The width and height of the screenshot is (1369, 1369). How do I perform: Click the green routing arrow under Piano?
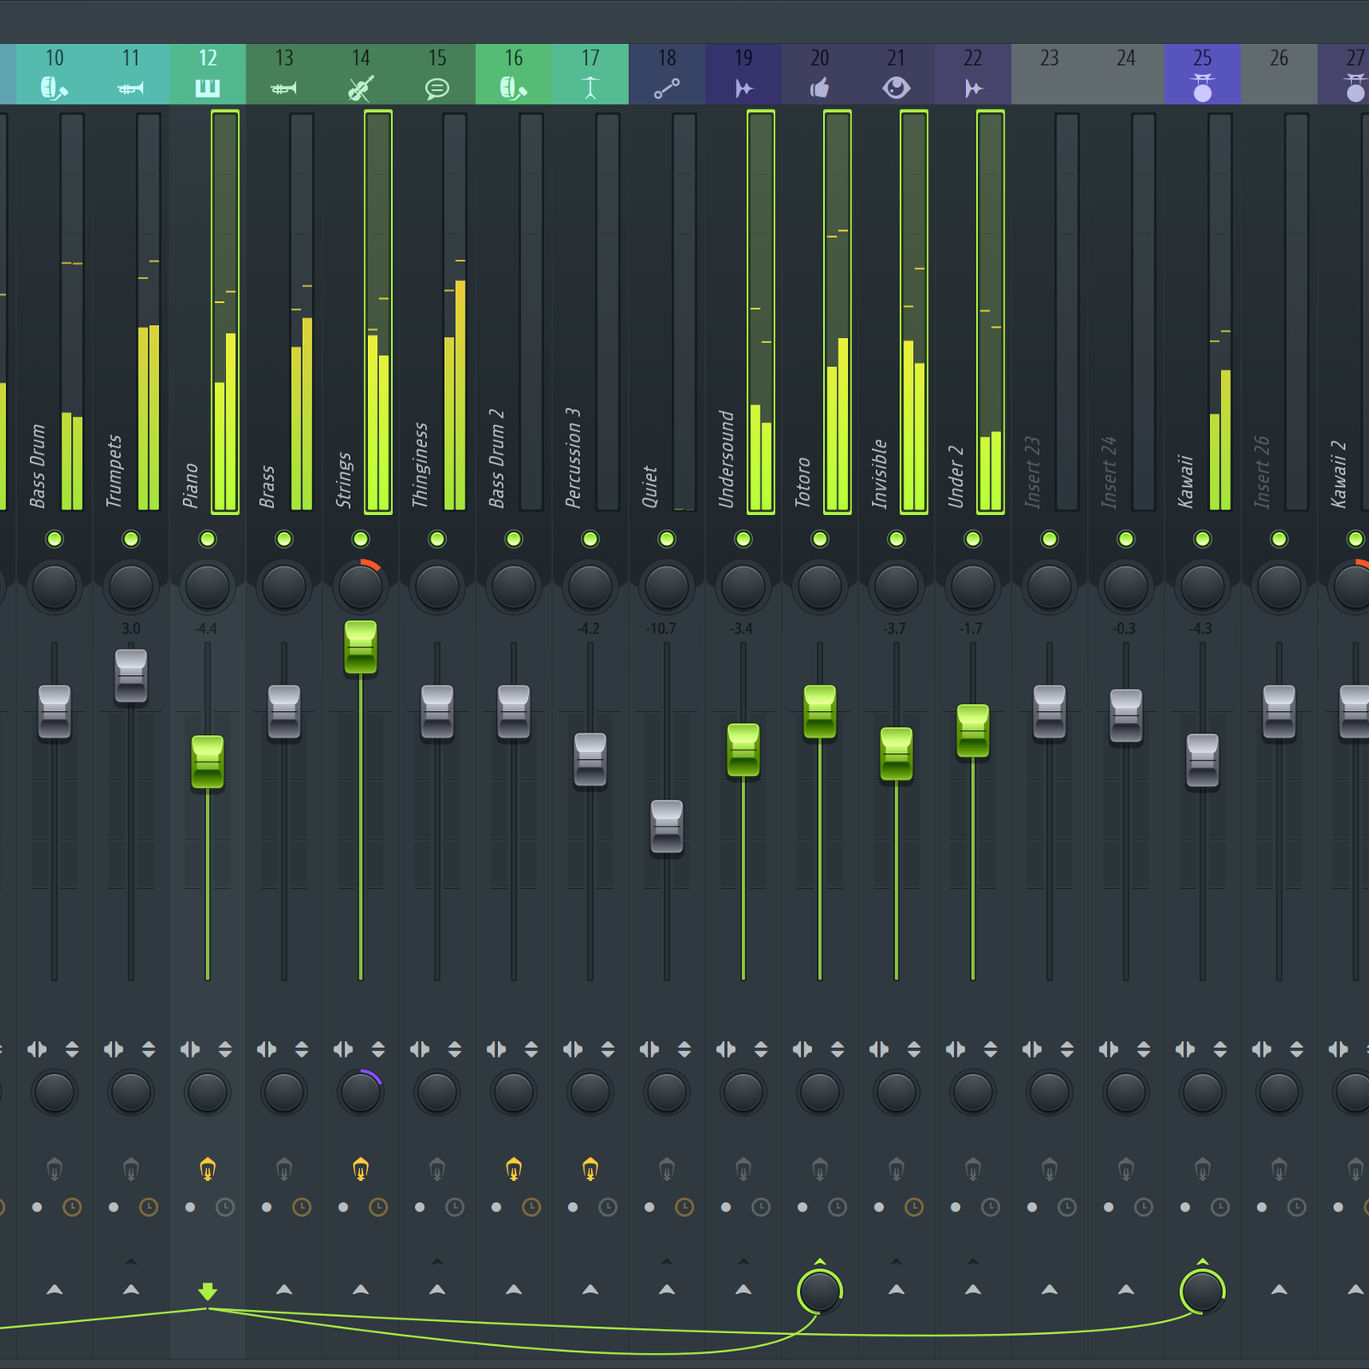tap(207, 1291)
